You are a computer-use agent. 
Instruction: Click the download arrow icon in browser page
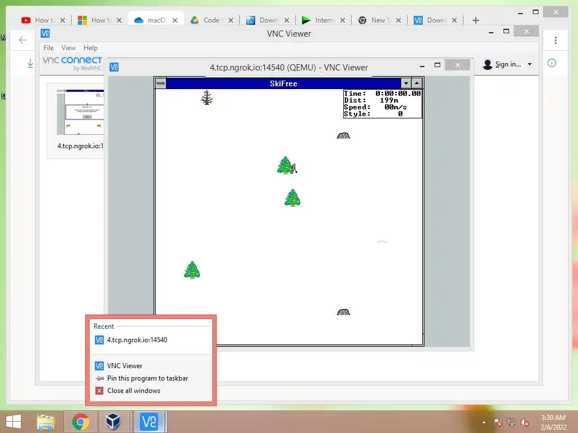point(30,63)
